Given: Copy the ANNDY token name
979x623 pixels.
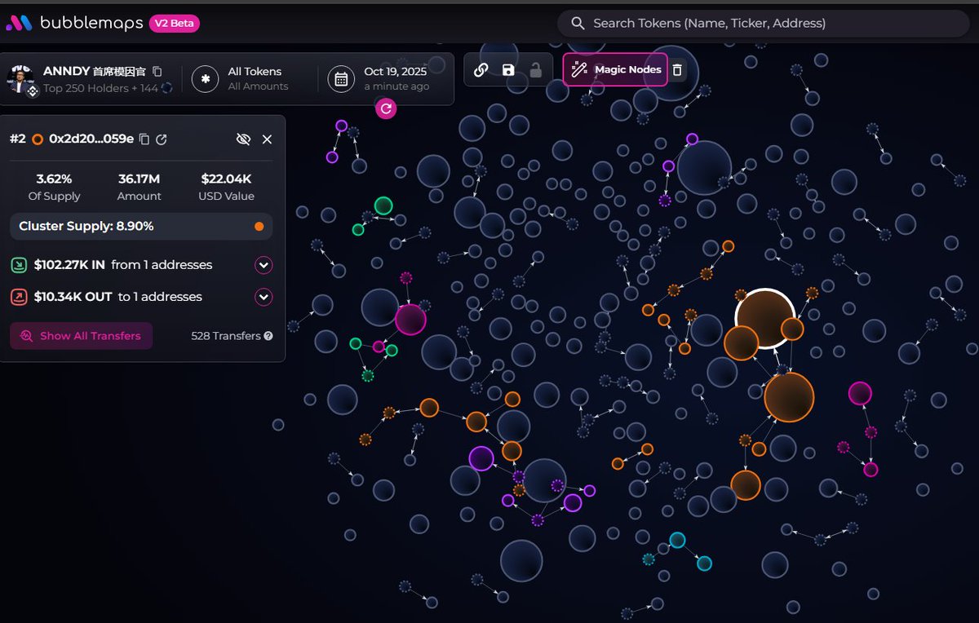Looking at the screenshot, I should tap(157, 72).
